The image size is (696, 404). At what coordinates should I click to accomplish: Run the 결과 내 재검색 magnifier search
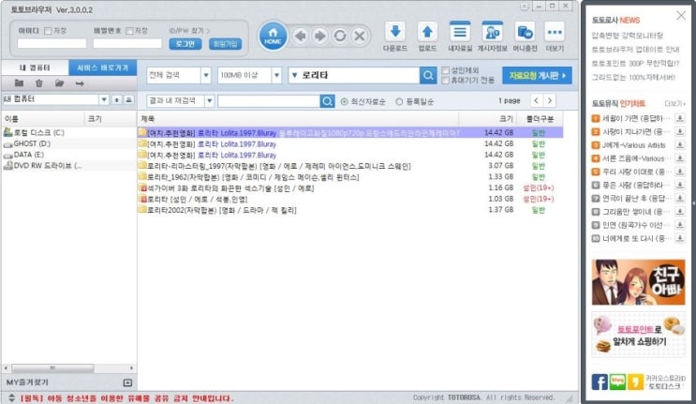point(327,101)
